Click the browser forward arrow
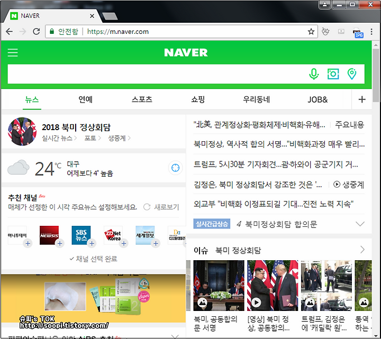381x339 pixels. [x=23, y=32]
